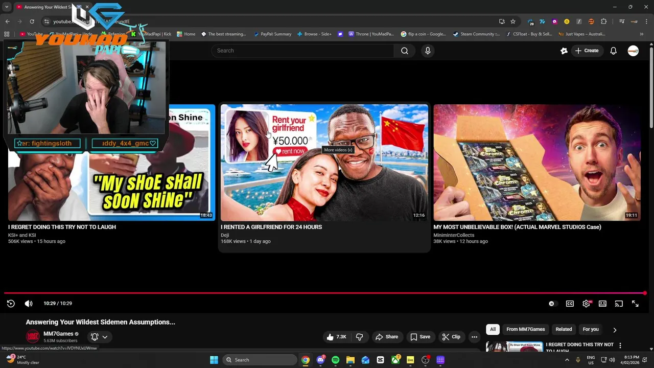Image resolution: width=654 pixels, height=368 pixels.
Task: Open weather widget 24°C Mostly clear
Action: pyautogui.click(x=23, y=360)
